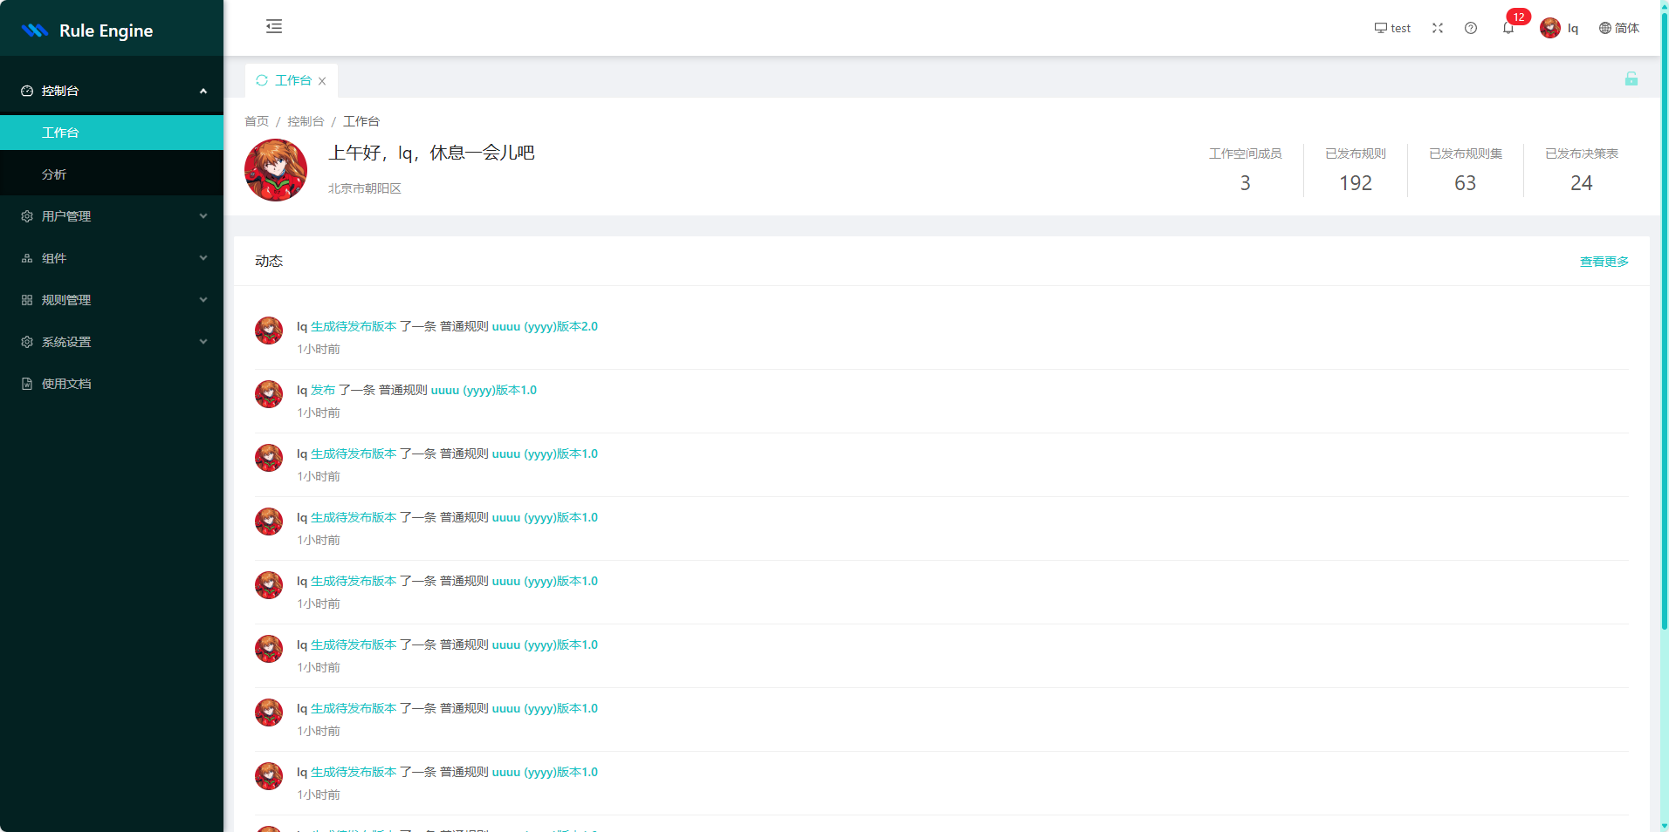Select 分析 in the sidebar
The width and height of the screenshot is (1669, 832).
pyautogui.click(x=54, y=174)
